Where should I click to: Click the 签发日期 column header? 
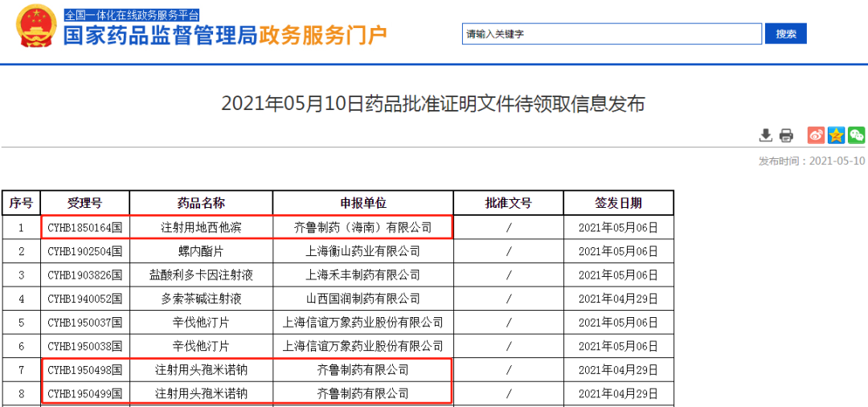click(x=618, y=203)
